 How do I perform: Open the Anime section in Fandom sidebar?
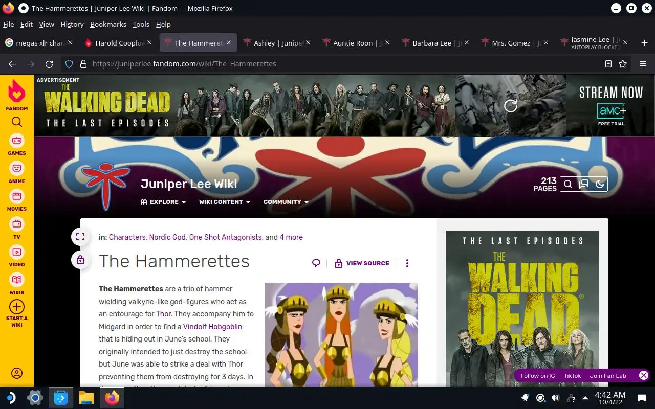click(17, 173)
